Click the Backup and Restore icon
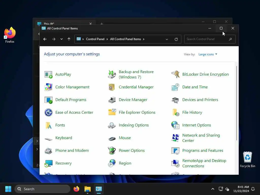Viewport: 260px width, 195px height. click(x=112, y=74)
